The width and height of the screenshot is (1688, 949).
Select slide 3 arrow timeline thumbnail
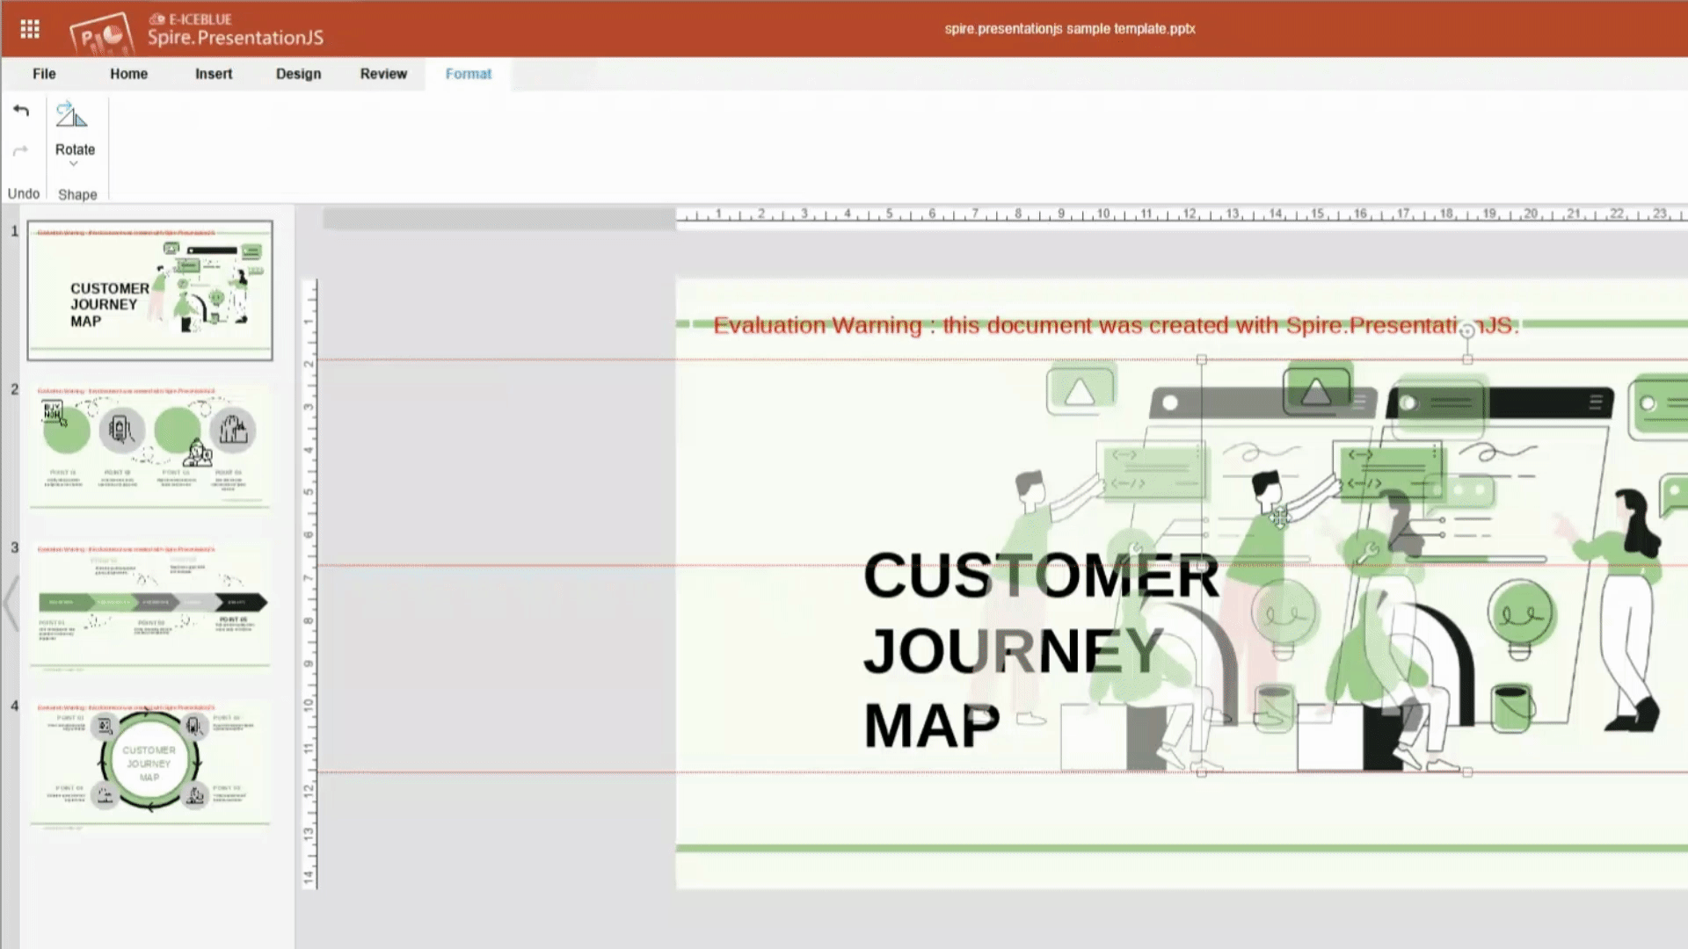(x=149, y=605)
